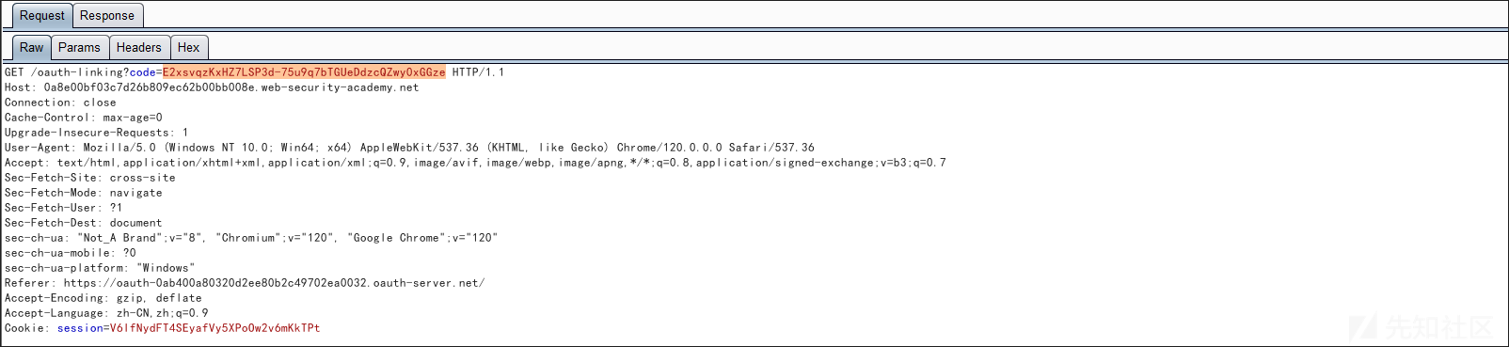This screenshot has height=347, width=1509.
Task: Click the Sec-Fetch-User header line
Action: (x=63, y=208)
